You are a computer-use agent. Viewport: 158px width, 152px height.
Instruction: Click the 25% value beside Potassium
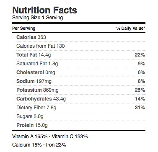[140, 90]
